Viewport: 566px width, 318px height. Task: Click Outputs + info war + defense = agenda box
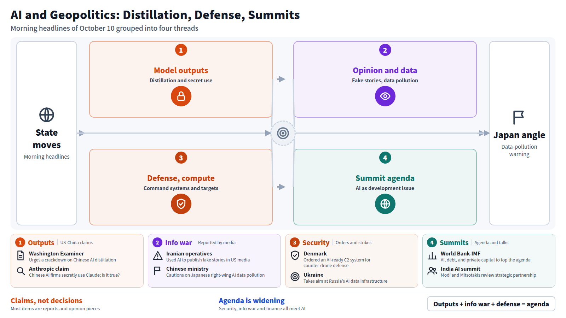491,304
